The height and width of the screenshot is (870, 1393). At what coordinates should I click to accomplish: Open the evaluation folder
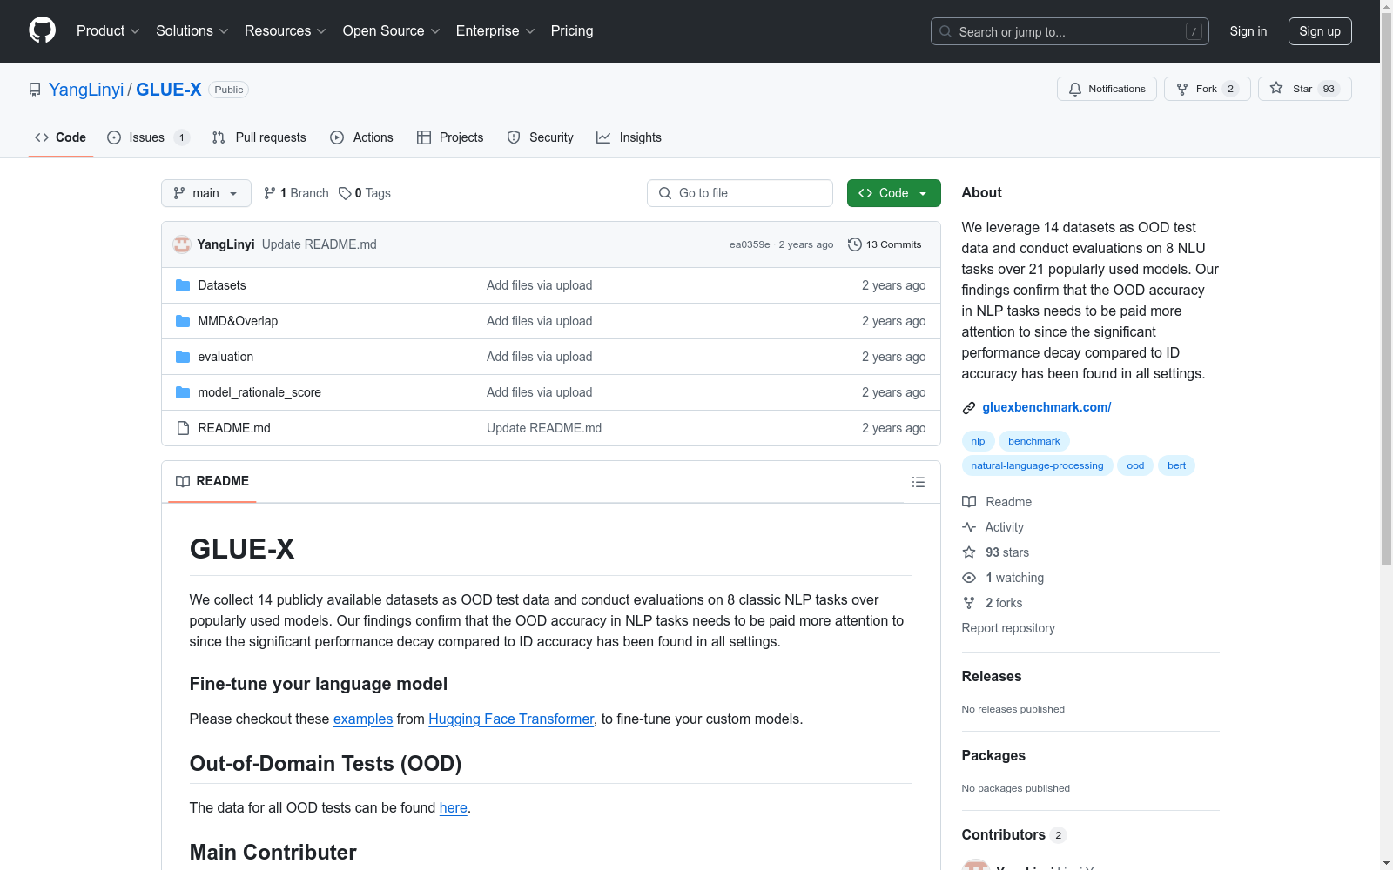click(x=225, y=357)
